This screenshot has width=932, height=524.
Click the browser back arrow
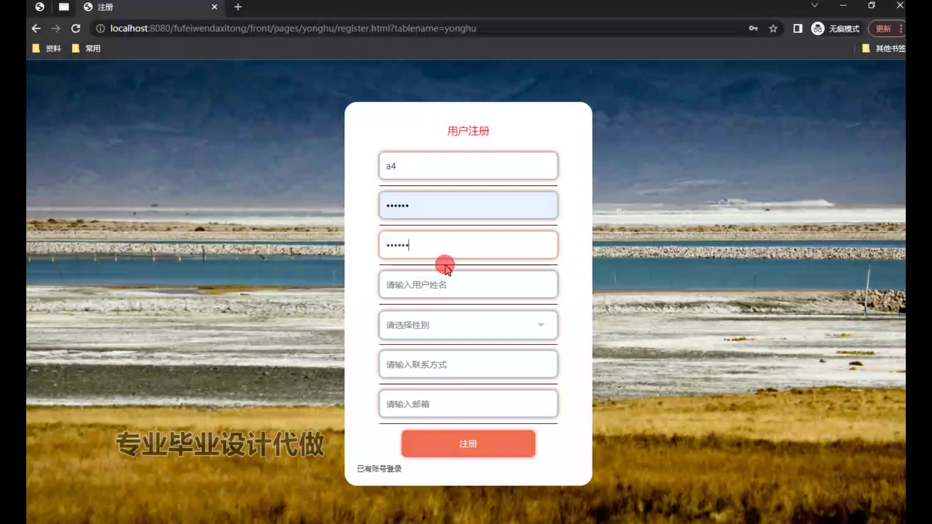tap(36, 29)
